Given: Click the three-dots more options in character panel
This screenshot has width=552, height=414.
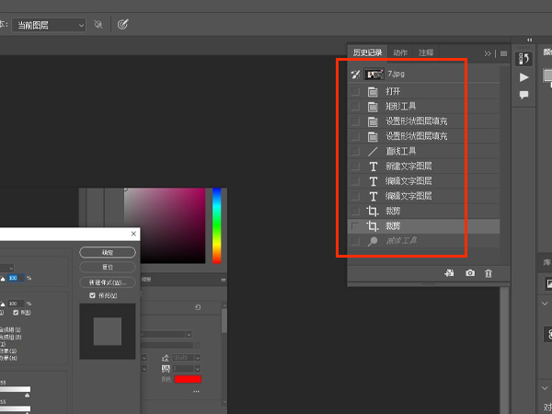Looking at the screenshot, I should (196, 391).
